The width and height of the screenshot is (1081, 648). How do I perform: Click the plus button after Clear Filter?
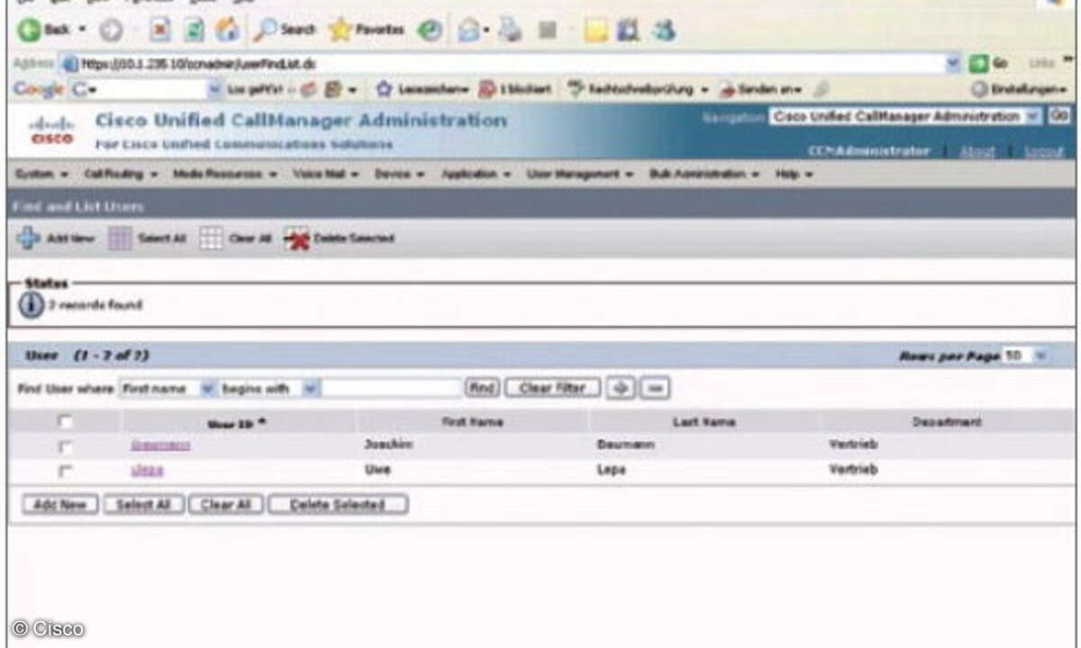click(x=620, y=388)
